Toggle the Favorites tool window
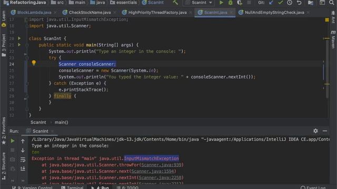Viewport: 337px width, 189px height. (4, 131)
